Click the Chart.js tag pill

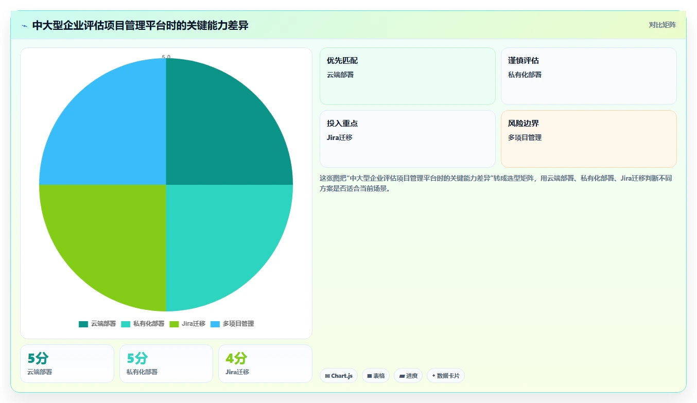pos(339,376)
